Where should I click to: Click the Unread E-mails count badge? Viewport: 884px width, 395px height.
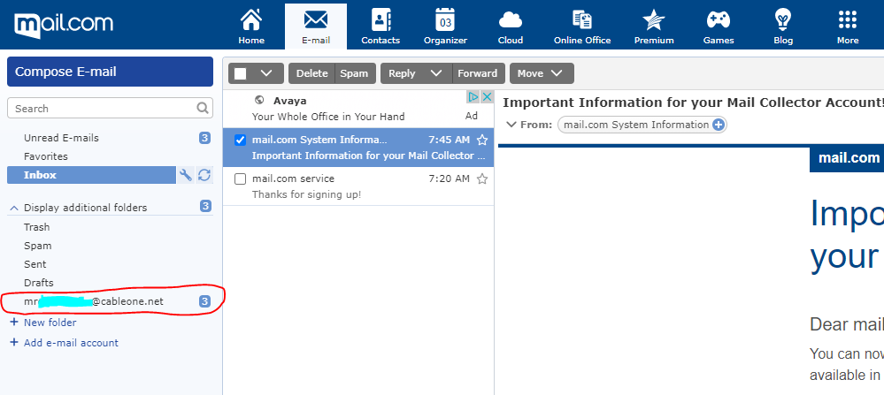tap(205, 138)
